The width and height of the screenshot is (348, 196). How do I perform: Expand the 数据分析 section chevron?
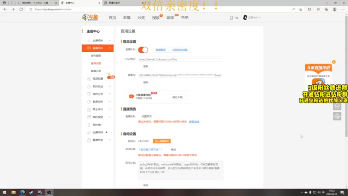pyautogui.click(x=110, y=102)
